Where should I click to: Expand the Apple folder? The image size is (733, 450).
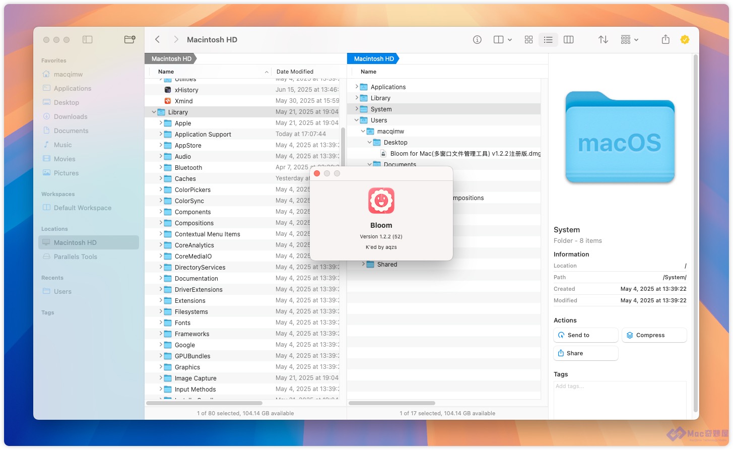[161, 123]
